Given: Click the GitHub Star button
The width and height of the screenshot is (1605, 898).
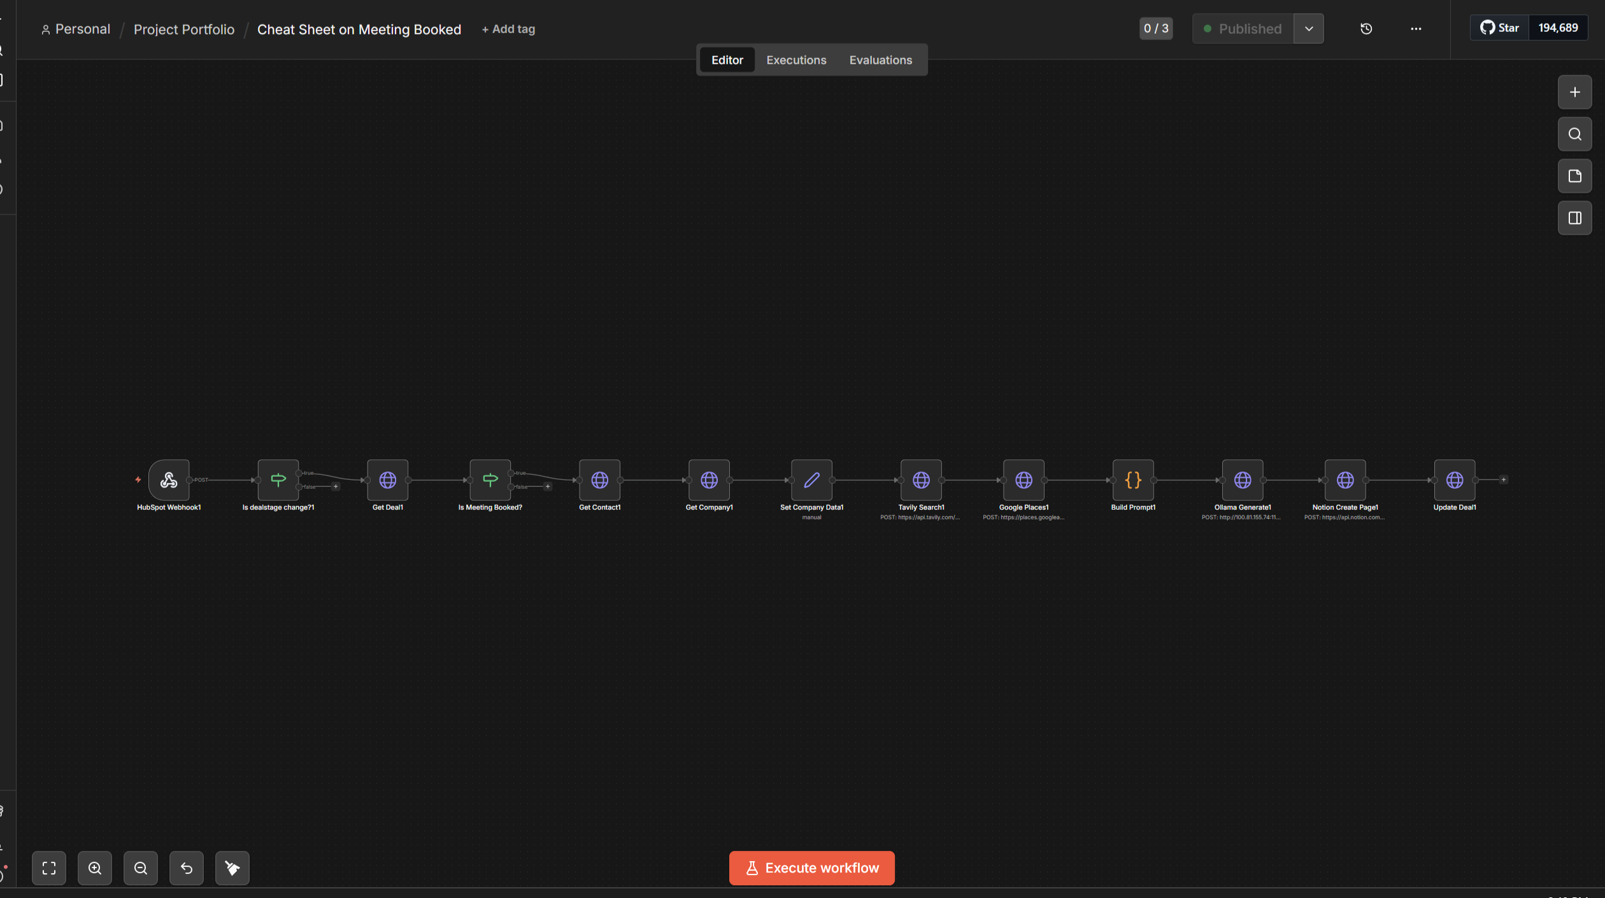Looking at the screenshot, I should point(1500,28).
